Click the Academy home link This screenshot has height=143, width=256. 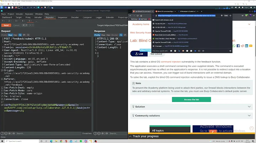141,24
